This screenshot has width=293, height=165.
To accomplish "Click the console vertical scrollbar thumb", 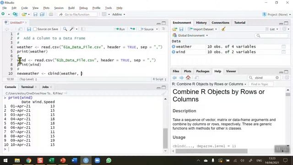I will tap(165, 138).
